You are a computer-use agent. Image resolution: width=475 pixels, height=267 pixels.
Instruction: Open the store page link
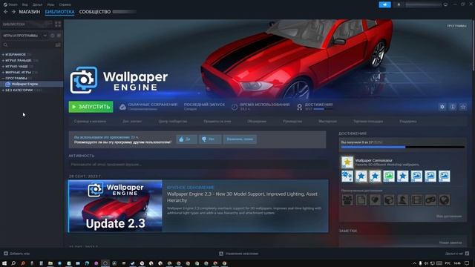(x=90, y=122)
